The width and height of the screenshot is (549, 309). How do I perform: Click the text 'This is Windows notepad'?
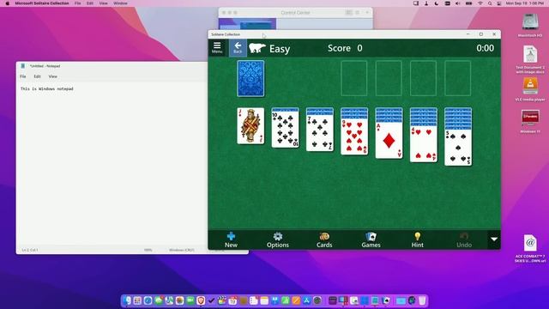[x=47, y=89]
